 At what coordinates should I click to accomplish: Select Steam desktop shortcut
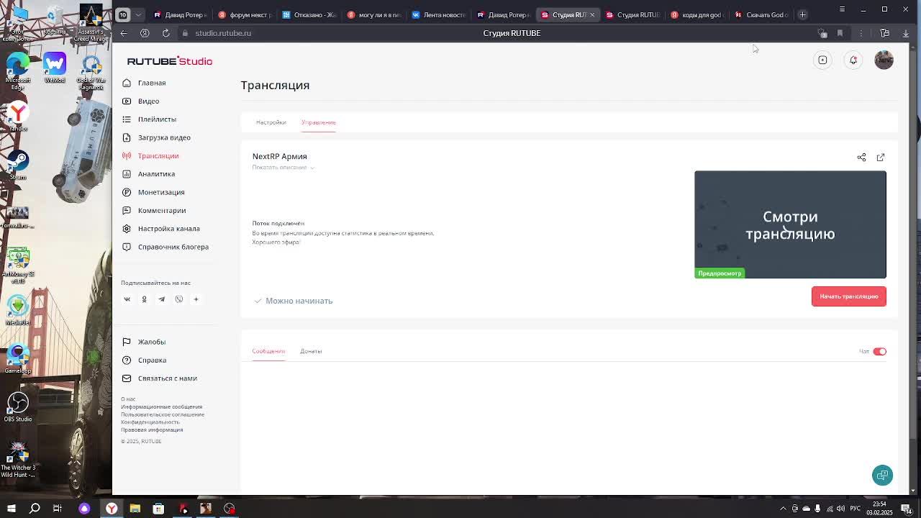18,165
